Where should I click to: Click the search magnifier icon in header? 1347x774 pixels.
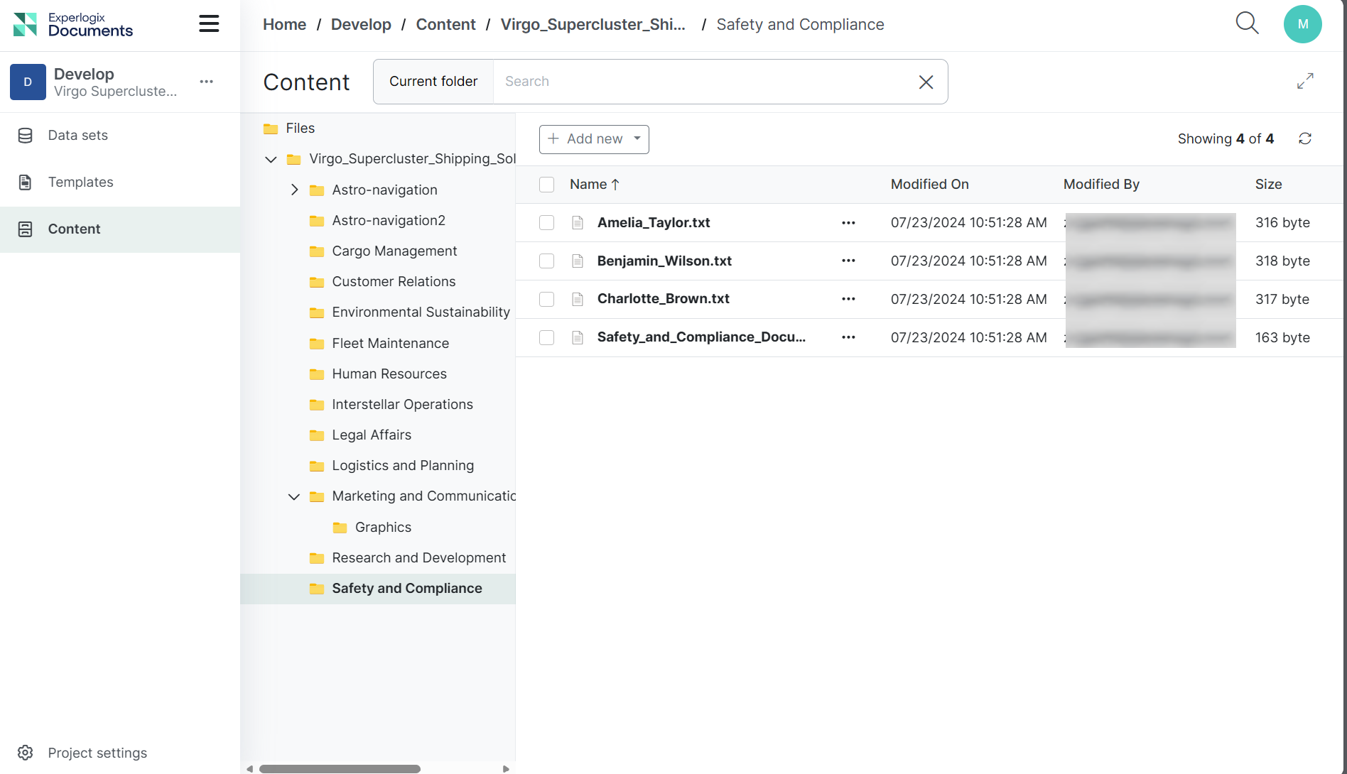[x=1247, y=23]
